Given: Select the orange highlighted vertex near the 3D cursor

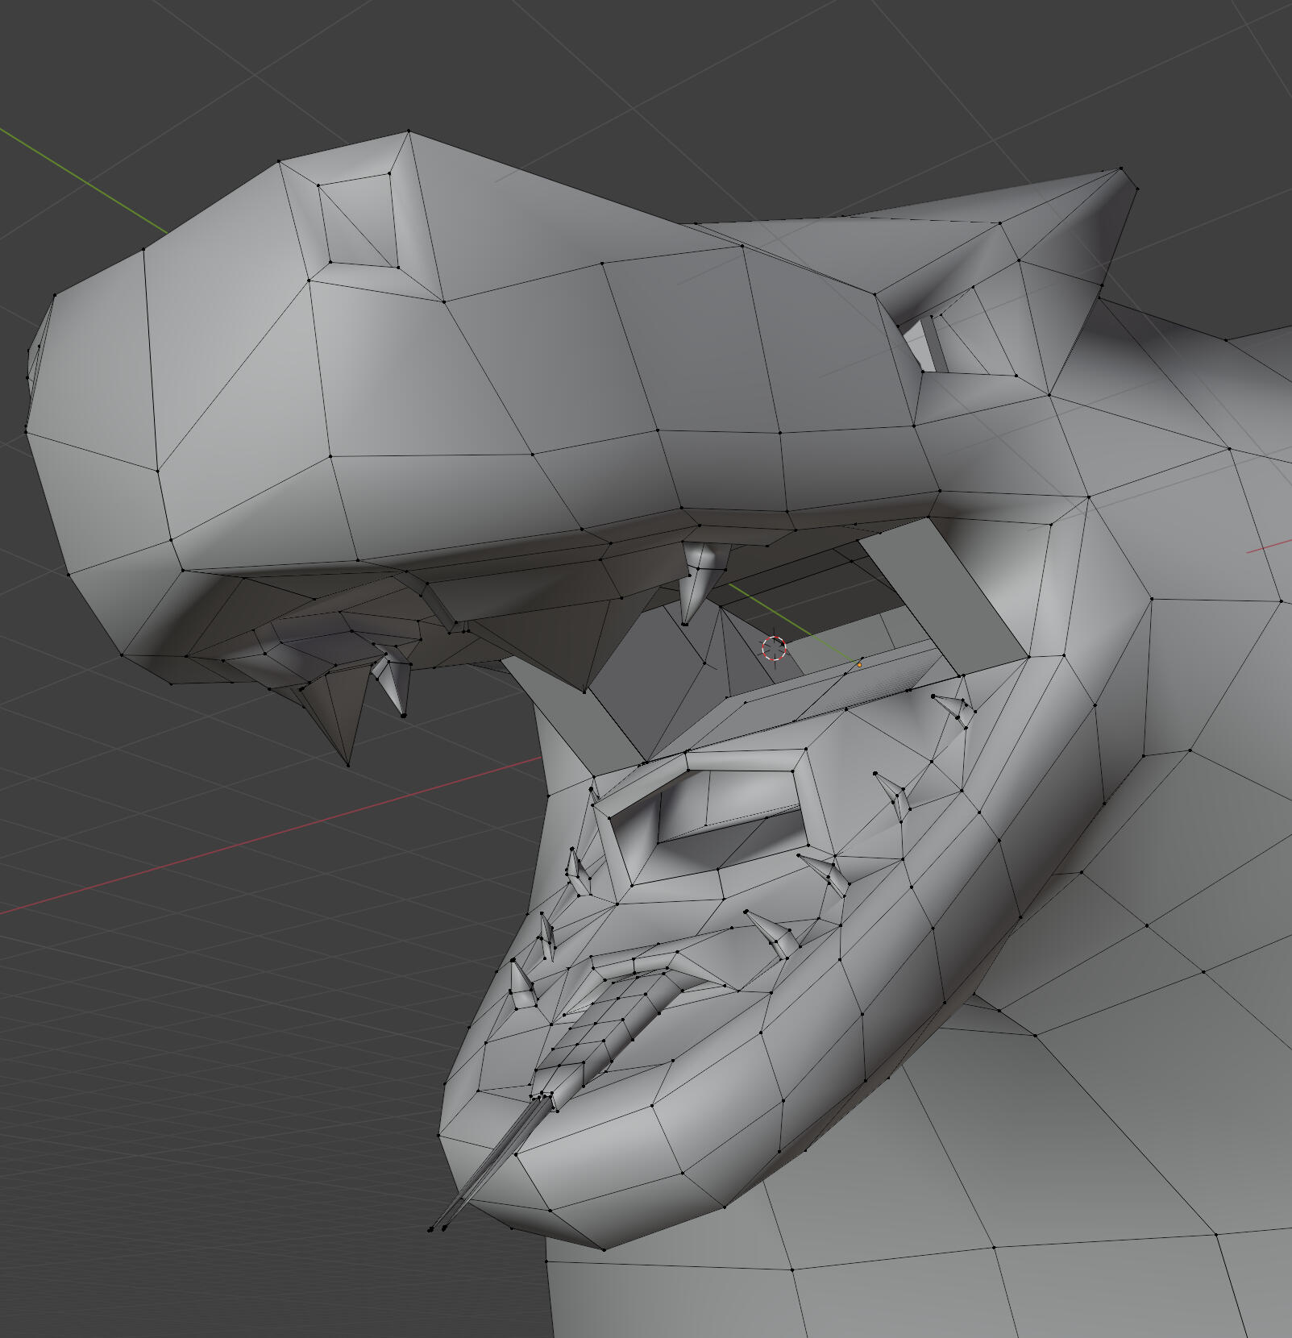Looking at the screenshot, I should pyautogui.click(x=859, y=665).
